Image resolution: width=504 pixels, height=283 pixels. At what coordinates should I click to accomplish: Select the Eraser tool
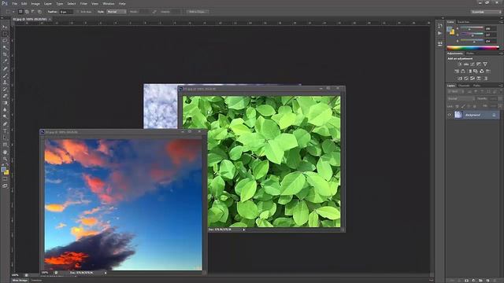[x=5, y=96]
